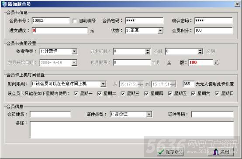Toggle the 星期六 checkbox

pos(193,94)
